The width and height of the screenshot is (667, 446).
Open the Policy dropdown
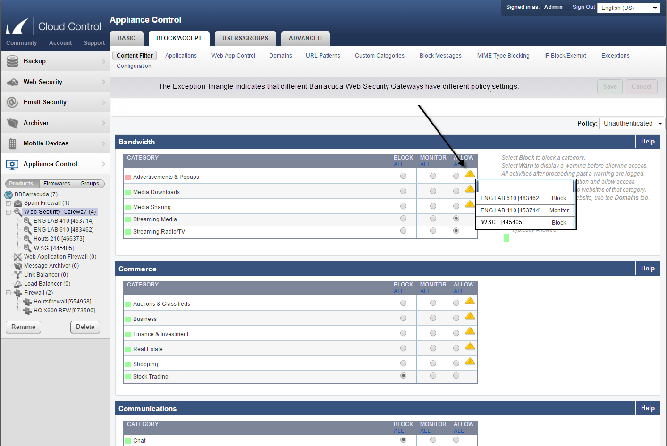click(632, 123)
